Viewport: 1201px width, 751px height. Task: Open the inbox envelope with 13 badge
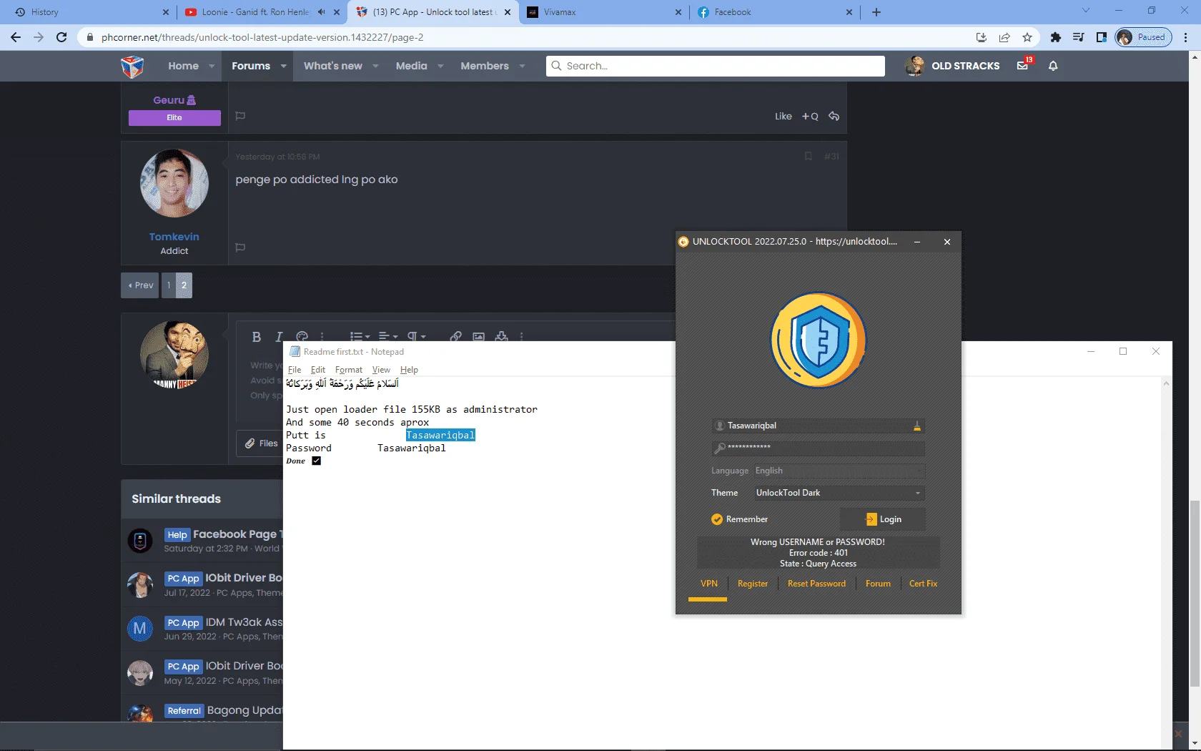(x=1023, y=65)
